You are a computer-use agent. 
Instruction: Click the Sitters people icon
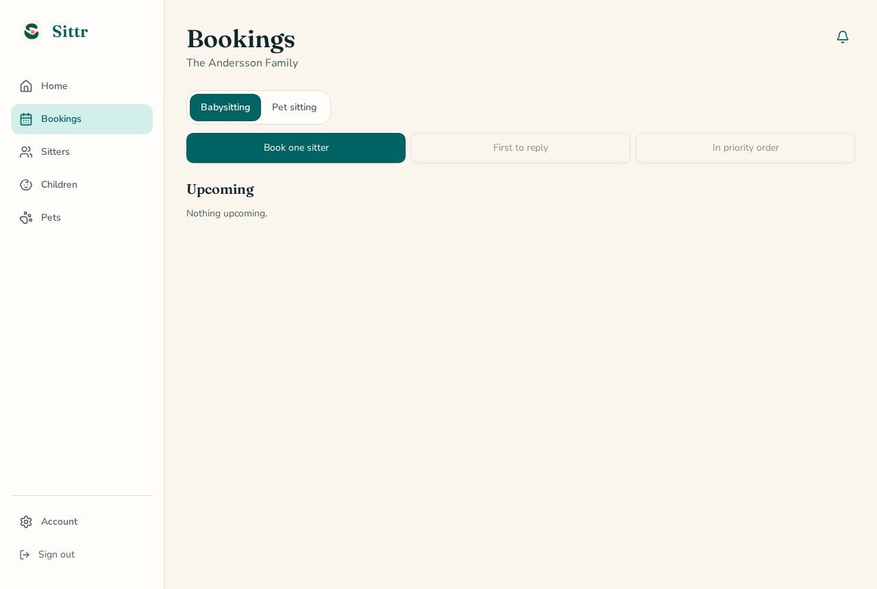click(26, 152)
